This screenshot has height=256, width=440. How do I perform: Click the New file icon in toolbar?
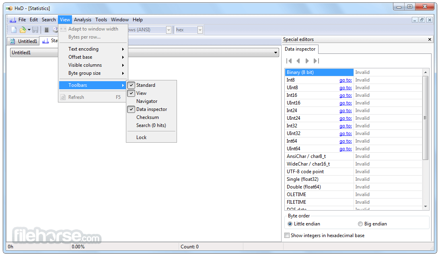coord(14,30)
